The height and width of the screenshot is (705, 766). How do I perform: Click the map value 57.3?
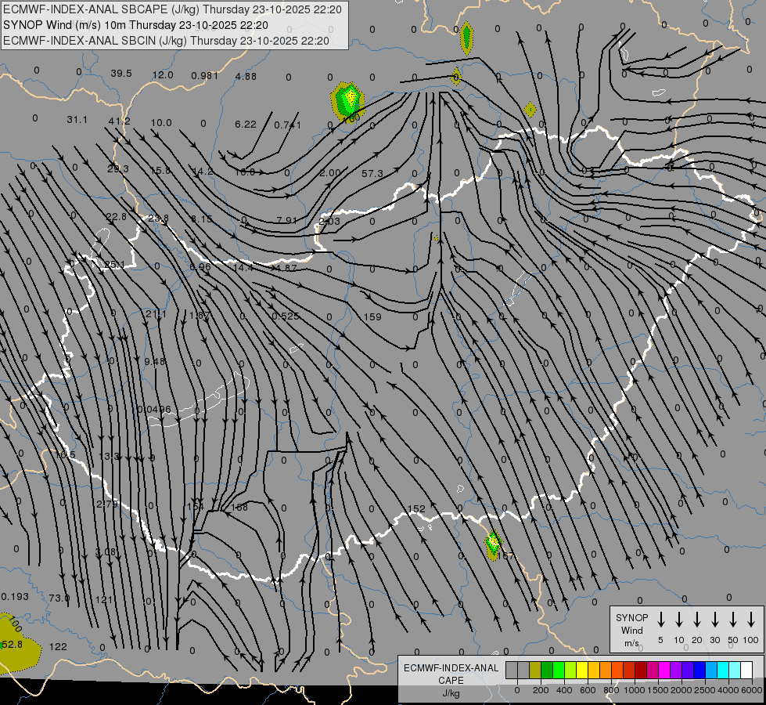(x=372, y=173)
